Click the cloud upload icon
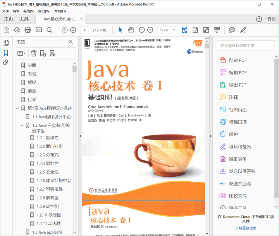 click(x=17, y=30)
